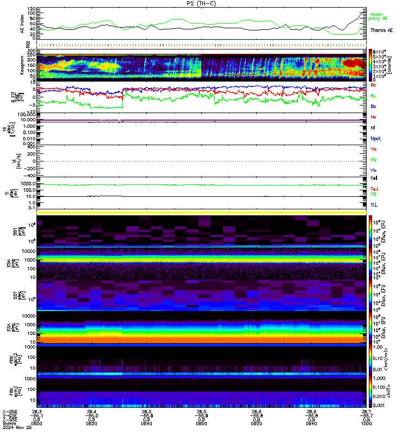Select the red Te perpendicular legend label
Viewport: 408px width, 435px height.
[374, 189]
